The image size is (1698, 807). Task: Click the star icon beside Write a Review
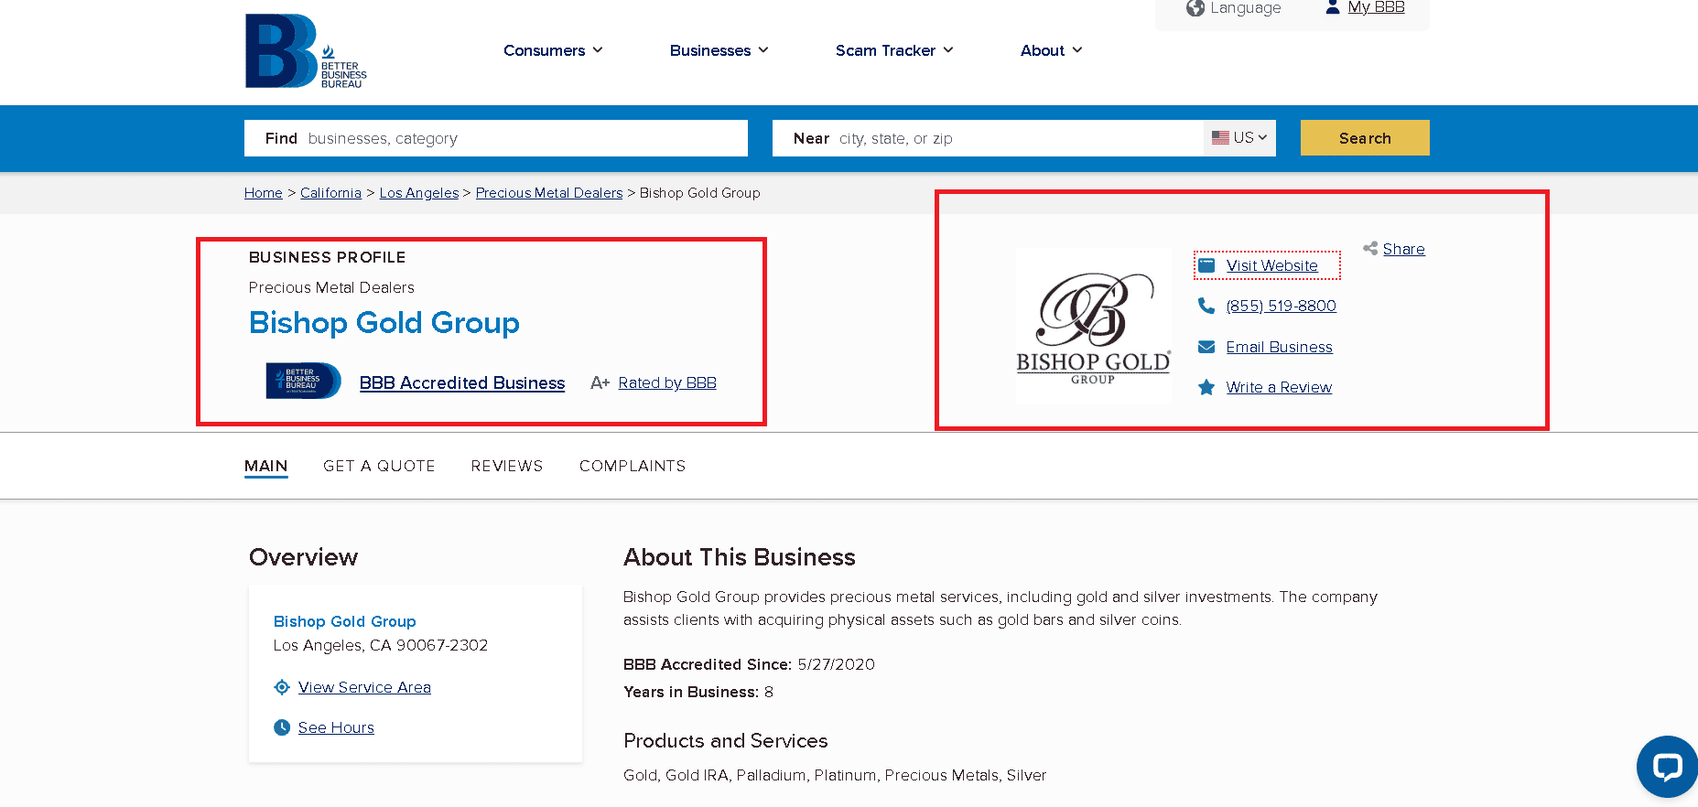tap(1206, 387)
